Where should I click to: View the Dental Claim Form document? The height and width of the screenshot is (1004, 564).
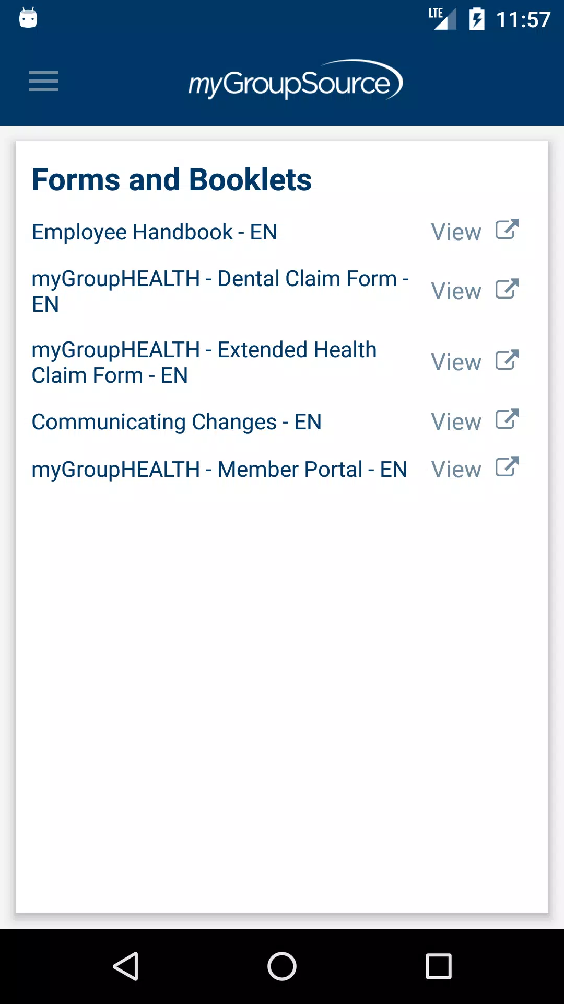tap(456, 291)
